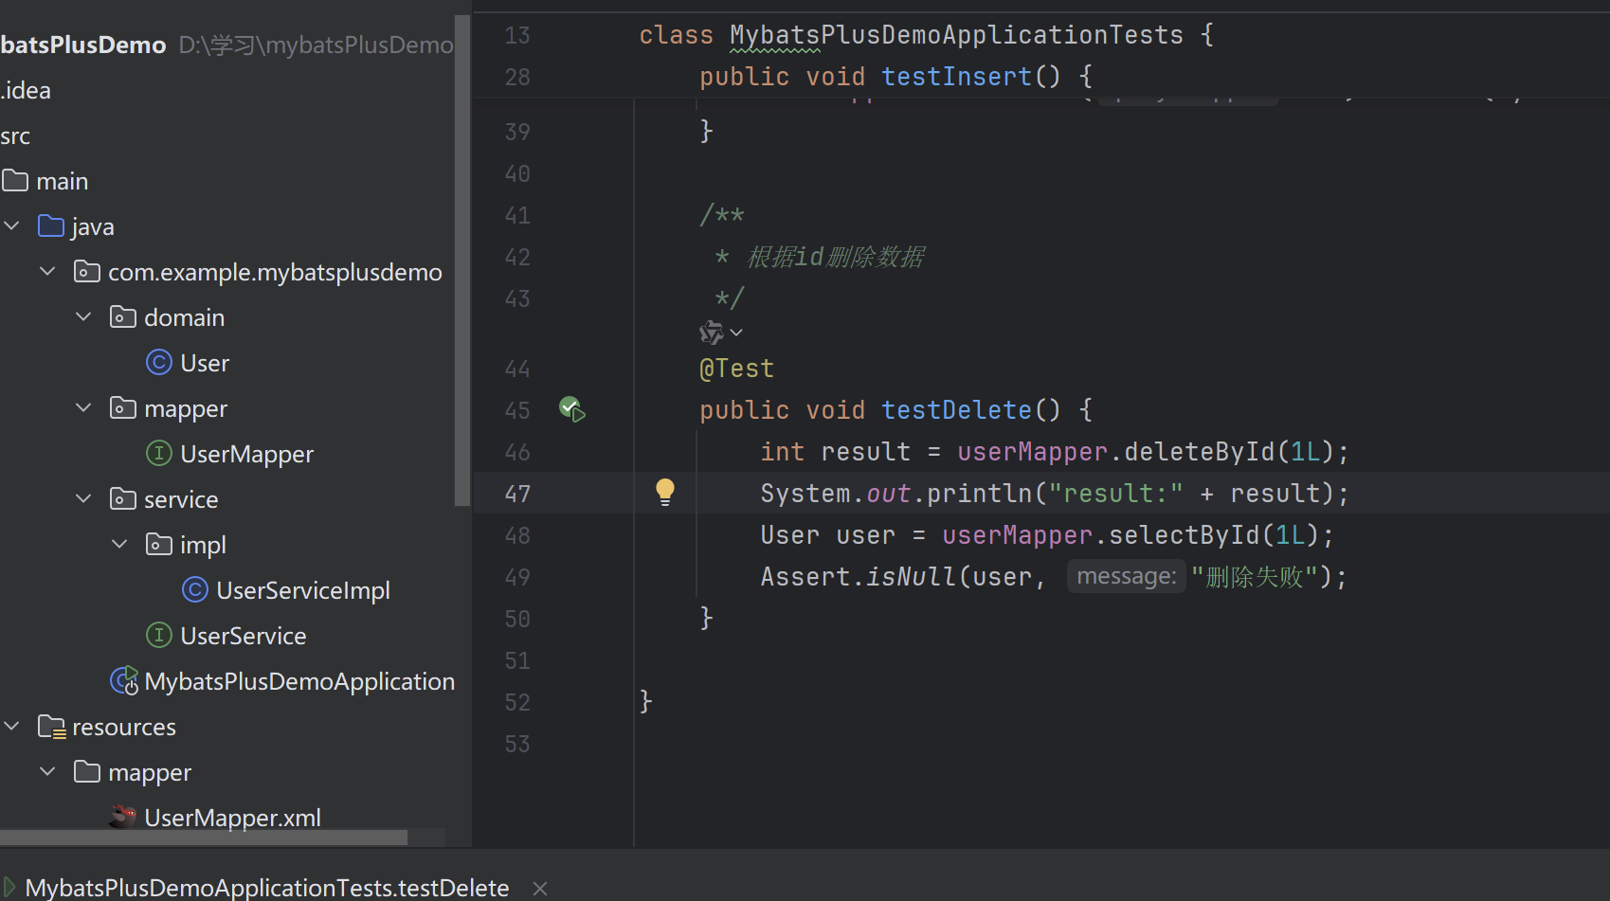Click the run configuration gear icon above @Test
The image size is (1610, 901).
tap(710, 333)
